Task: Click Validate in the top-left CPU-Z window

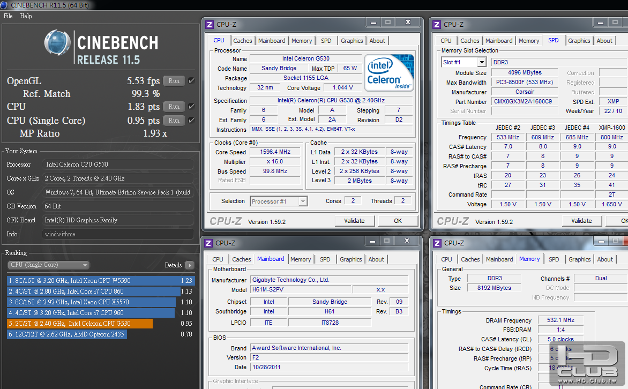Action: pos(354,221)
